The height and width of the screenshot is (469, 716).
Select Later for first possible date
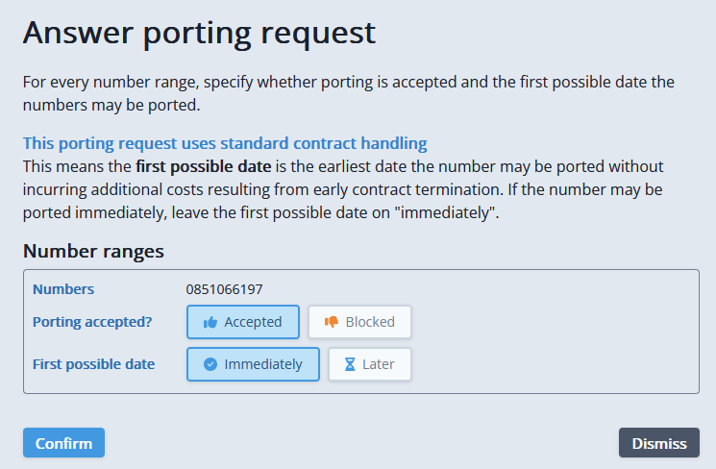[370, 364]
